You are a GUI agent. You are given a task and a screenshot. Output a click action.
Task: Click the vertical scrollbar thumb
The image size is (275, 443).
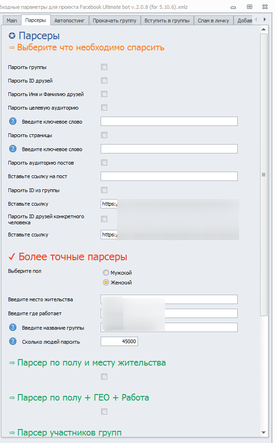coord(264,174)
